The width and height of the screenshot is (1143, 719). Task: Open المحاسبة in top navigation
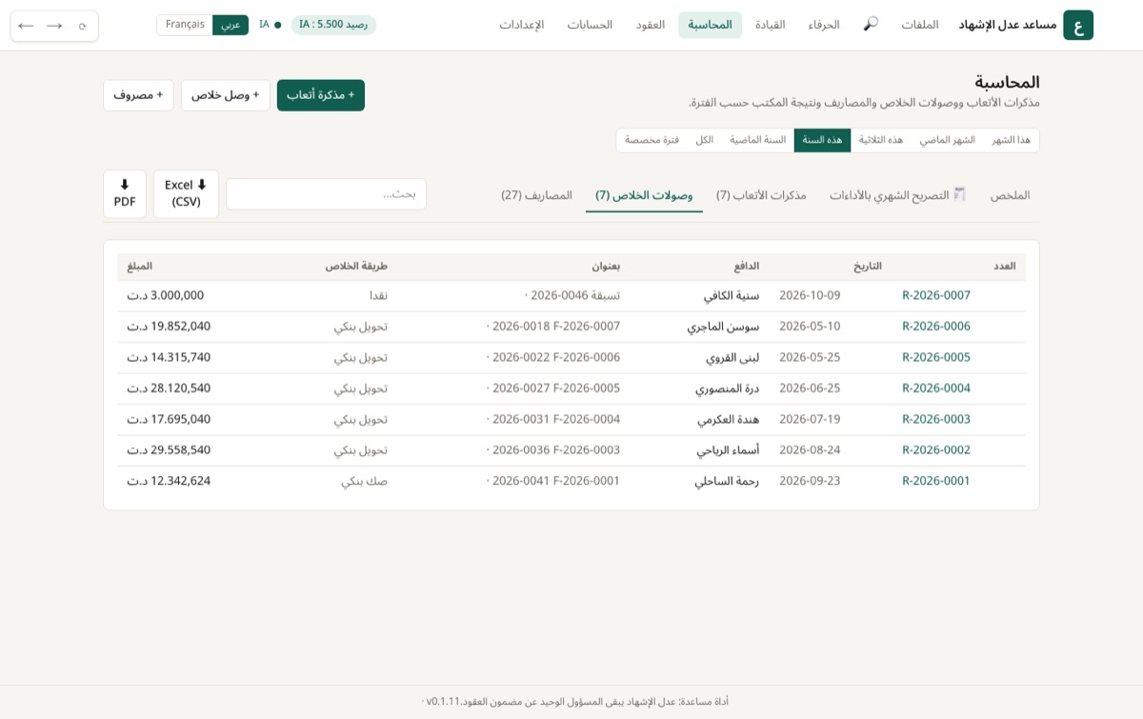pos(710,25)
